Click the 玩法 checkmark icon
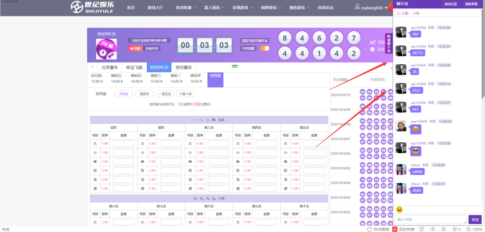485x232 pixels. [372, 49]
